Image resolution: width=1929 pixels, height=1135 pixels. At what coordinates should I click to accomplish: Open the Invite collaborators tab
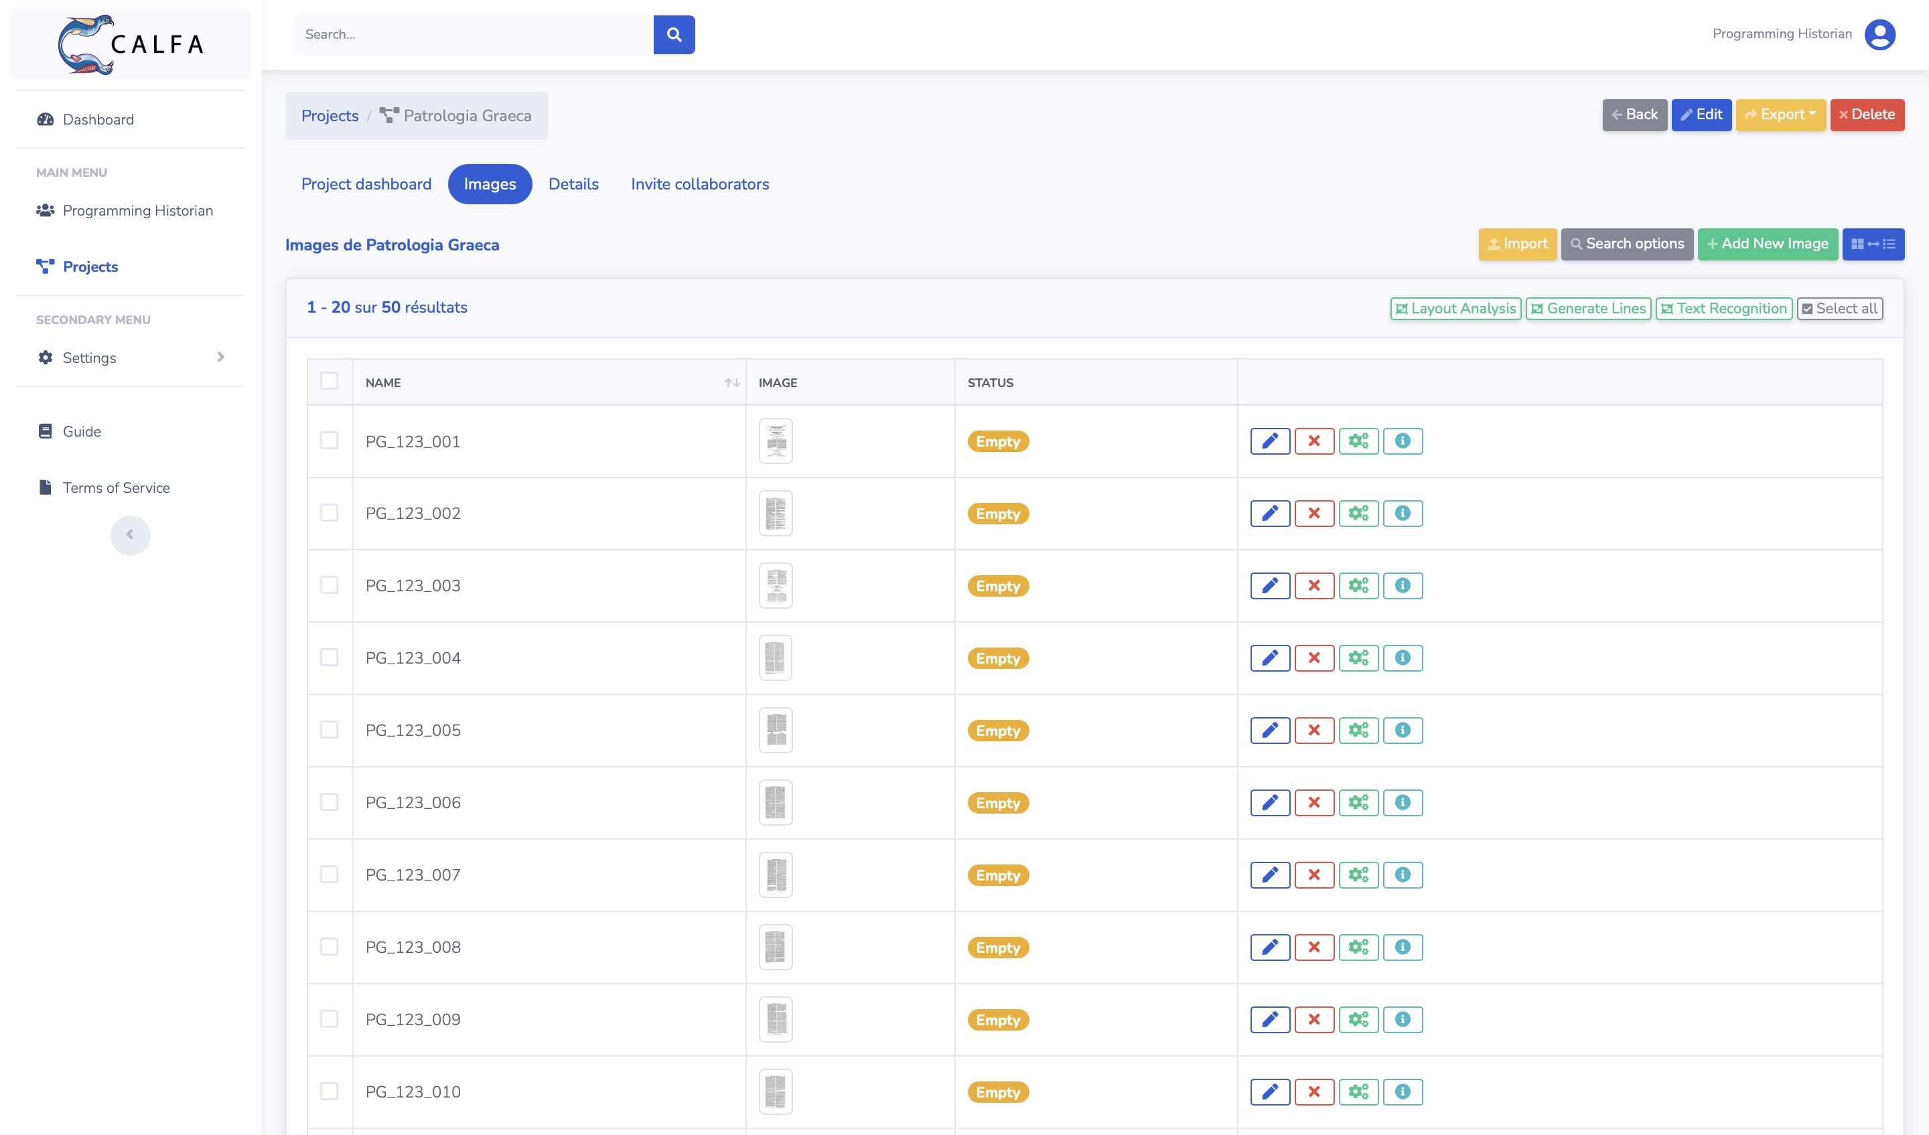[701, 182]
